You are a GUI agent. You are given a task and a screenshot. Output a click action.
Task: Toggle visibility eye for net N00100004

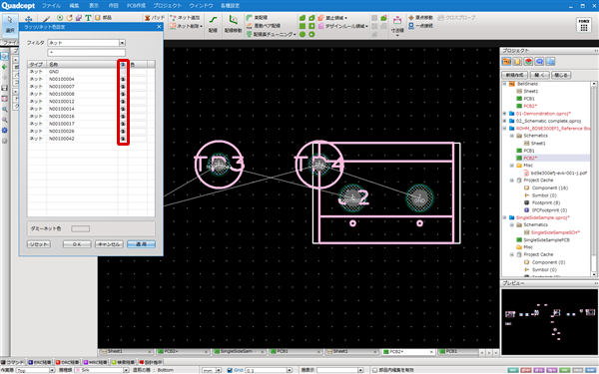123,79
